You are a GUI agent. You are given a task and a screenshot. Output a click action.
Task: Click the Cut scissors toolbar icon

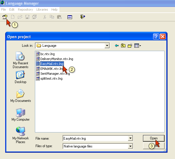[45, 17]
